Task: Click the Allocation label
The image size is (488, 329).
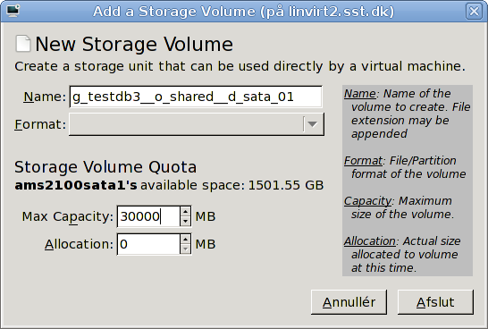Action: 79,244
